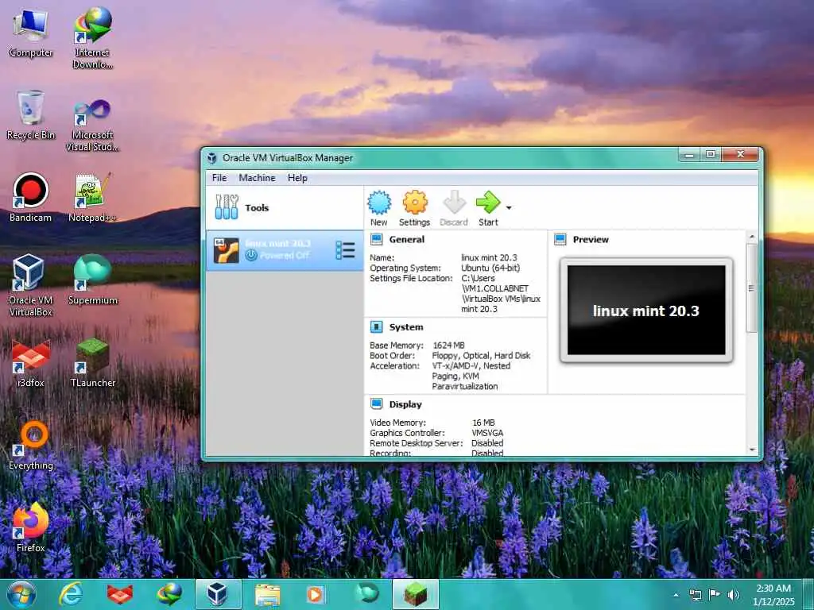This screenshot has width=814, height=610.
Task: Select r3dfox desktop shortcut
Action: tap(31, 363)
